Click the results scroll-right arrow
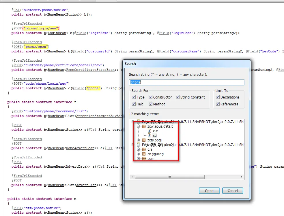284x216 pixels. (242, 177)
